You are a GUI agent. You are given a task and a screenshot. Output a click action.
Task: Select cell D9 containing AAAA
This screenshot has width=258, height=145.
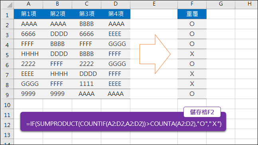(116, 94)
